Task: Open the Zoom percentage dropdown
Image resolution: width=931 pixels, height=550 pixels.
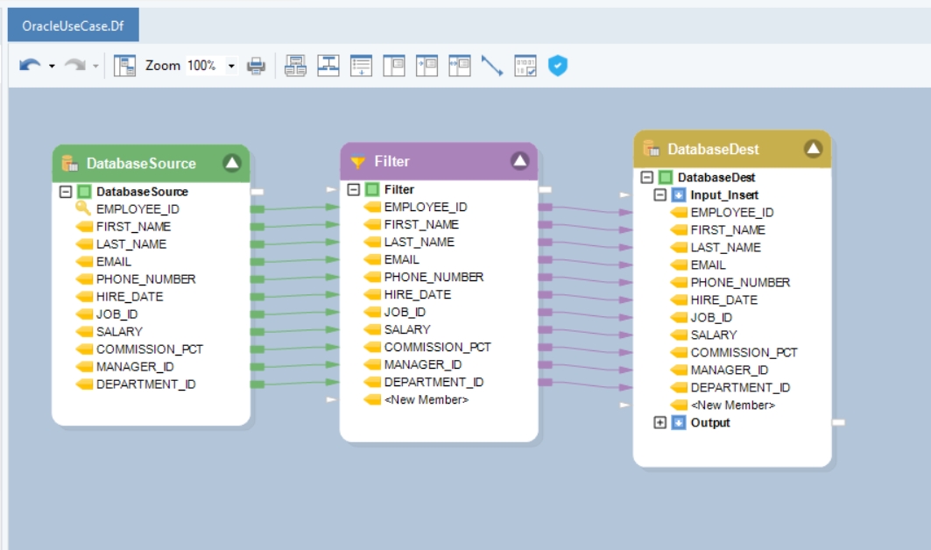Action: coord(231,66)
